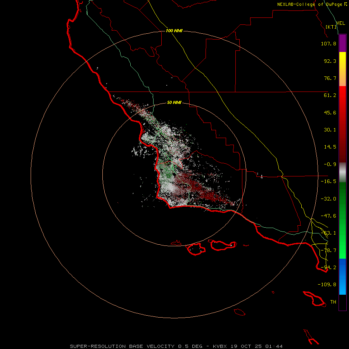Click the -32.0 velocity scale value

coord(328,199)
